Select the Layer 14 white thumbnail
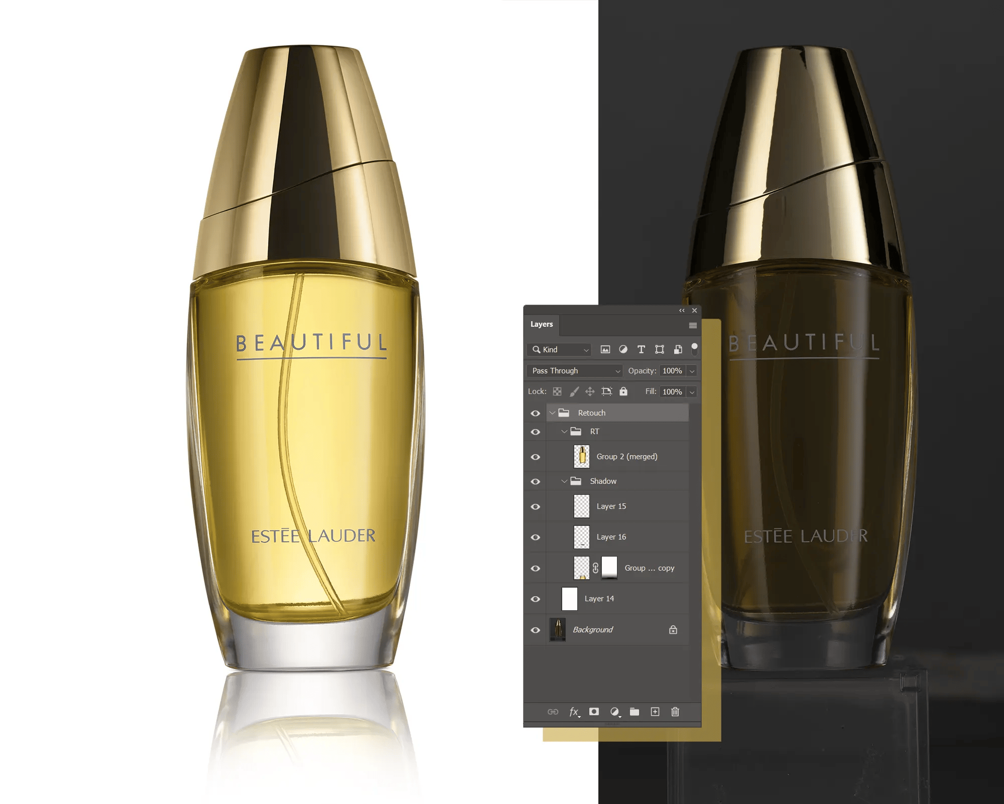 pyautogui.click(x=570, y=598)
